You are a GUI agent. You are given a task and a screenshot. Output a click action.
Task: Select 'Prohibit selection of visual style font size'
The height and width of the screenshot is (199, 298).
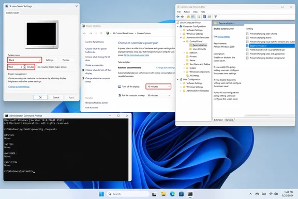pyautogui.click(x=267, y=50)
